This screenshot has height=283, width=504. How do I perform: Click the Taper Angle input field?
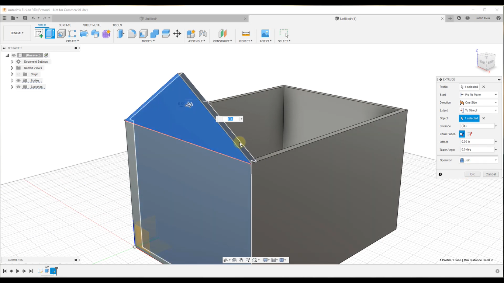pyautogui.click(x=477, y=150)
